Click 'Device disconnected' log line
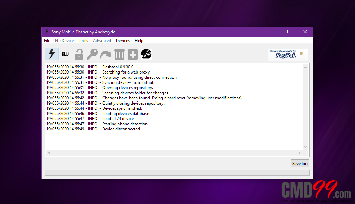 click(x=93, y=129)
